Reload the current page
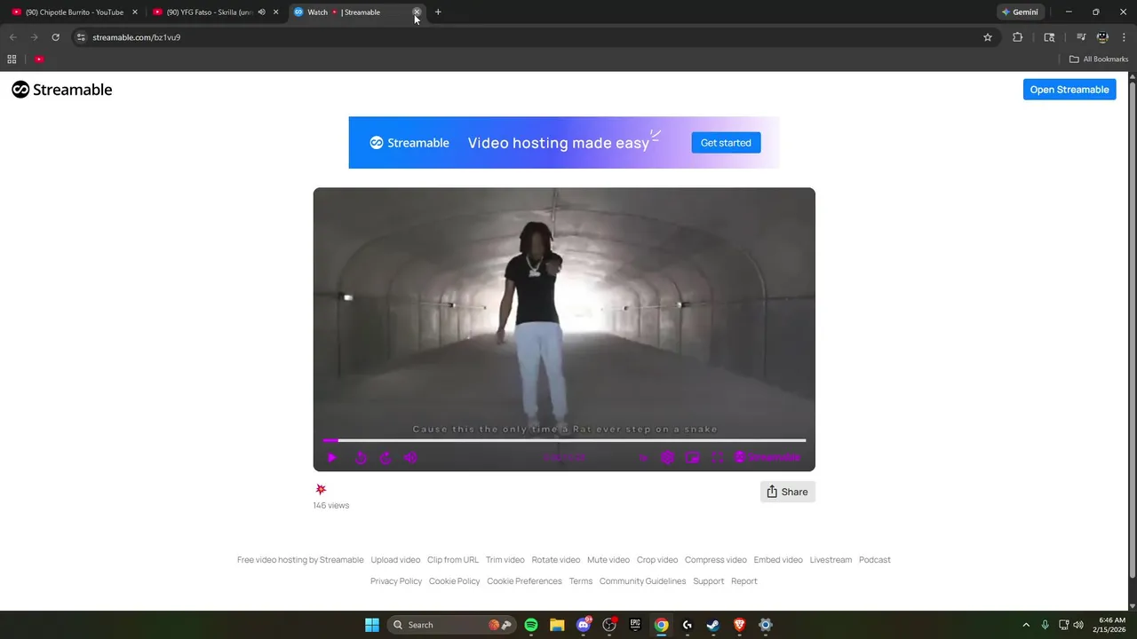This screenshot has width=1137, height=639. (x=55, y=37)
